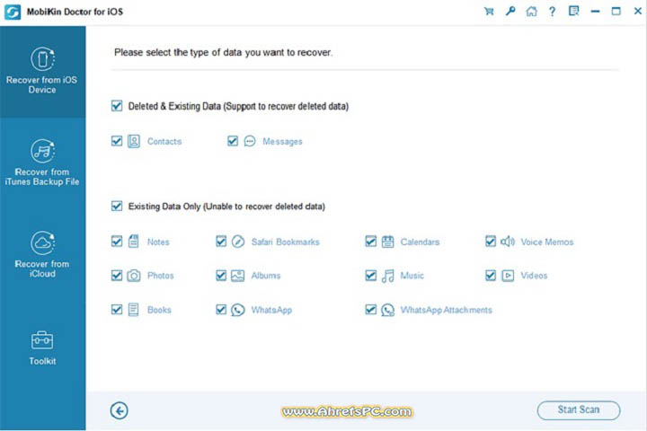647x431 pixels.
Task: Uncheck the Calendars checkbox
Action: pos(371,242)
